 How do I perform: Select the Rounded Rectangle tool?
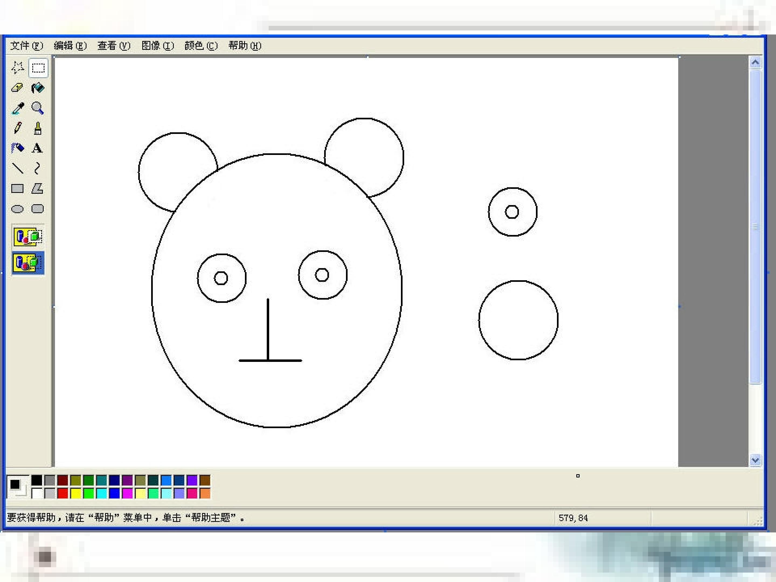[x=38, y=209]
